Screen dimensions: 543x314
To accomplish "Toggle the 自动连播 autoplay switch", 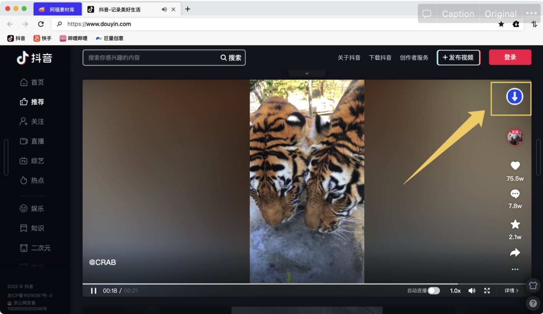I will coord(434,291).
